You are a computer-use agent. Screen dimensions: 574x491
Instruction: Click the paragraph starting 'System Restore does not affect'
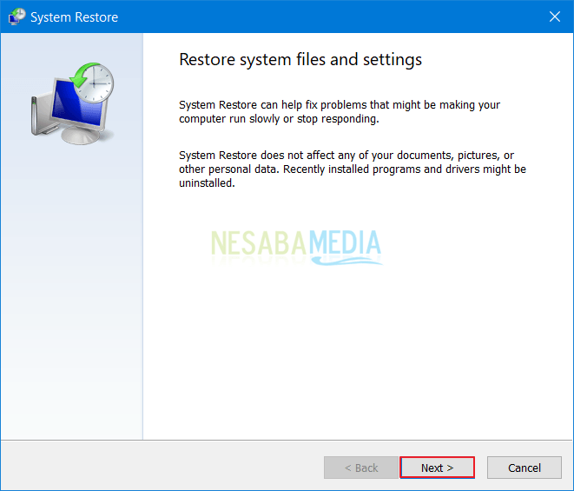pos(353,169)
